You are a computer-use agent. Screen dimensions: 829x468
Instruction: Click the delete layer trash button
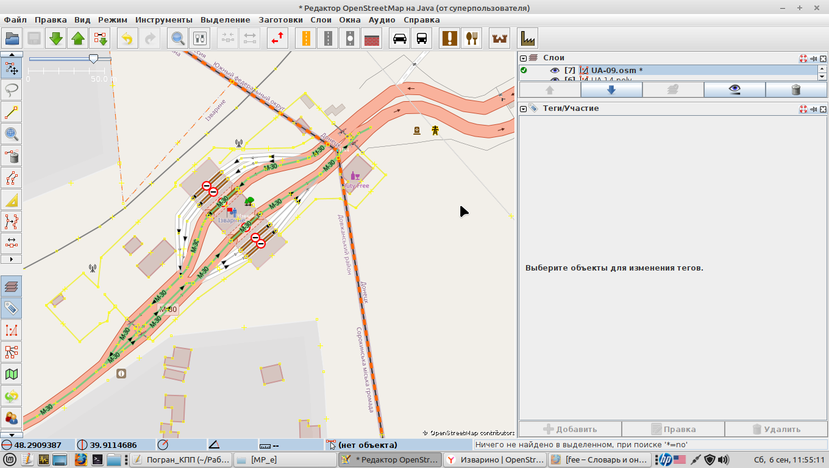795,90
